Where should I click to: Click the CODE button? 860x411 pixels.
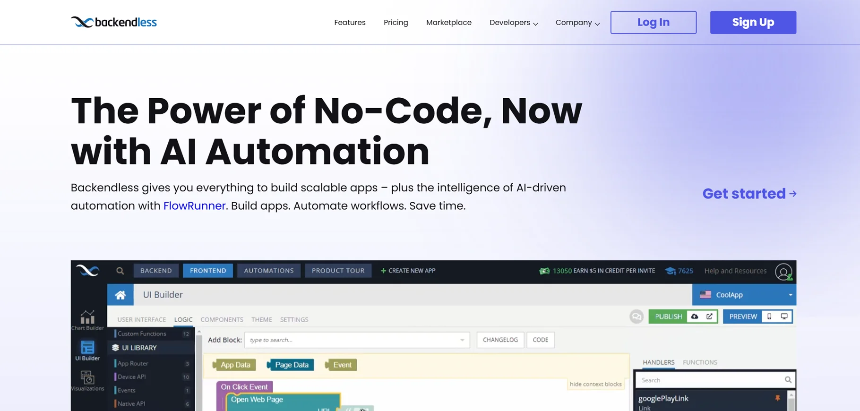tap(541, 340)
